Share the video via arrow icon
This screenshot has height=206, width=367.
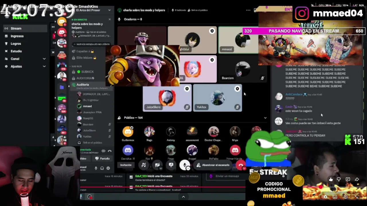coord(357,179)
